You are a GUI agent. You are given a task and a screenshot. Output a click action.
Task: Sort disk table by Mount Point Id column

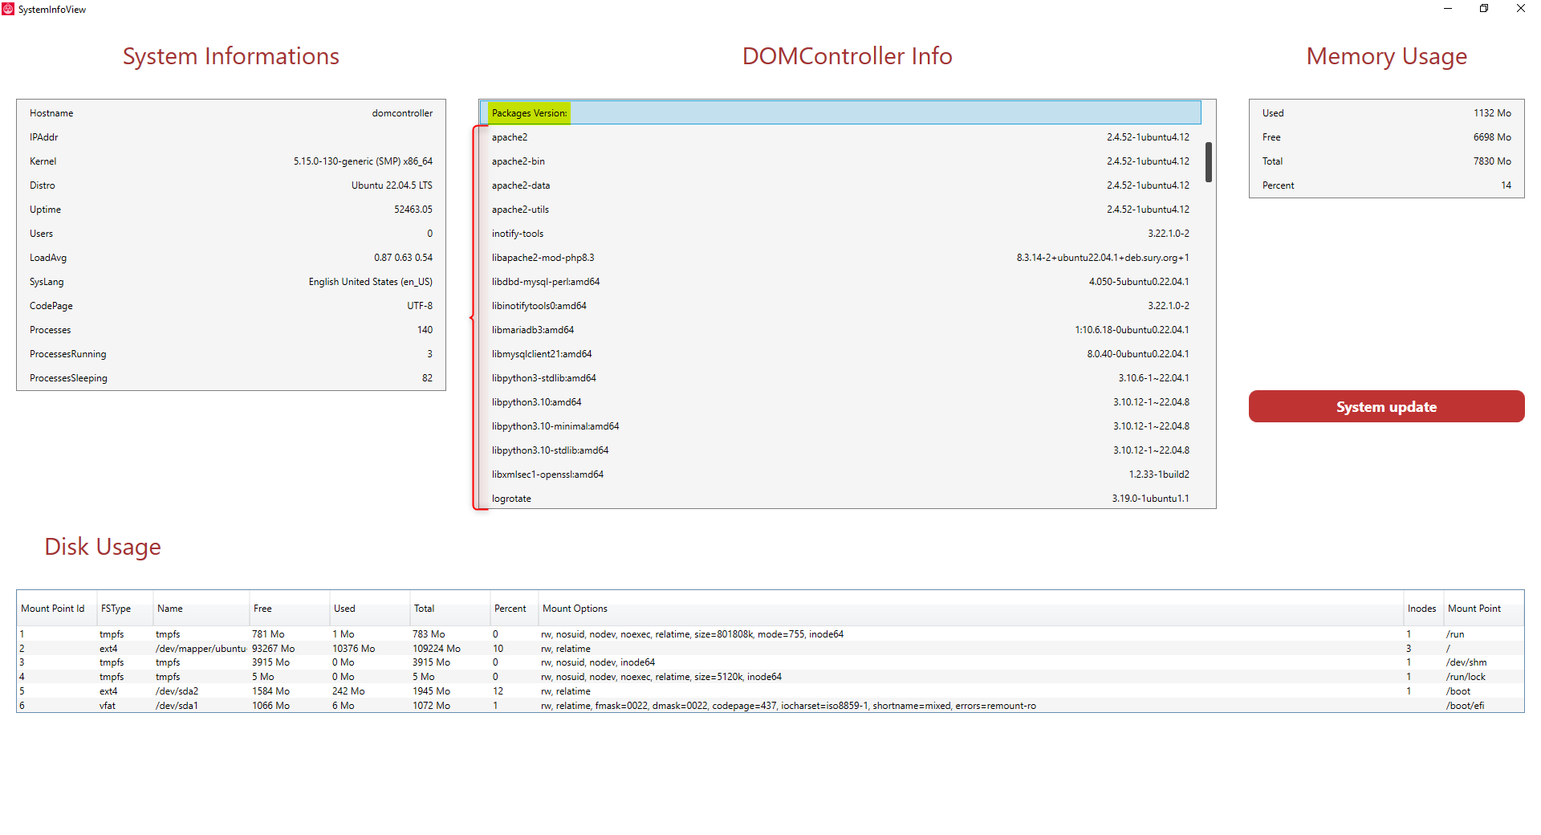(56, 609)
